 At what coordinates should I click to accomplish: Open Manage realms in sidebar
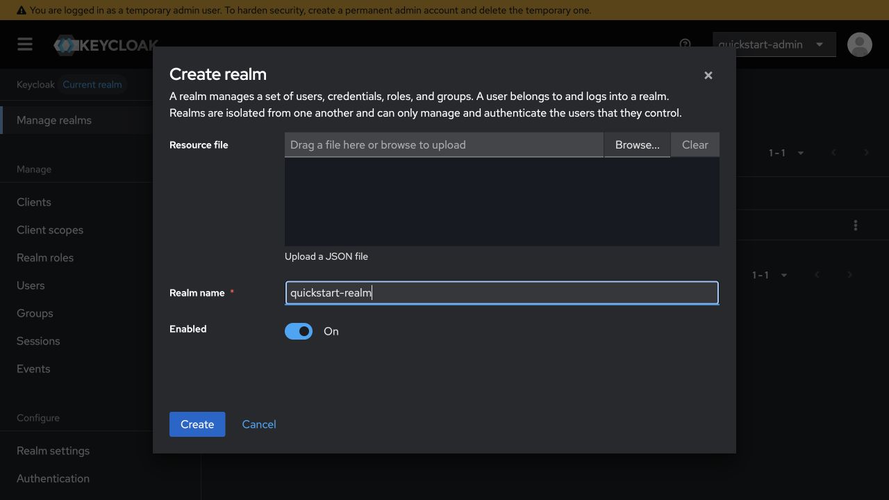click(x=76, y=120)
